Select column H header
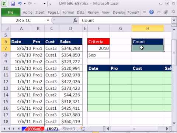Screen dimensions: 177x133 (x=148, y=28)
